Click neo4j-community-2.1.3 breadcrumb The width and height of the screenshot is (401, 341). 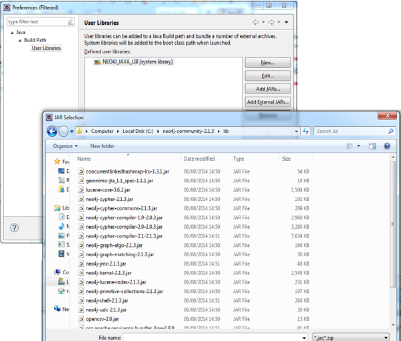189,131
